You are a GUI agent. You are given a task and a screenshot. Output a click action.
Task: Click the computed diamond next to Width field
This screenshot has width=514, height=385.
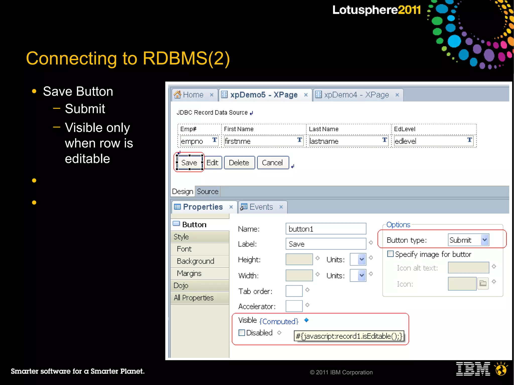[x=317, y=274]
